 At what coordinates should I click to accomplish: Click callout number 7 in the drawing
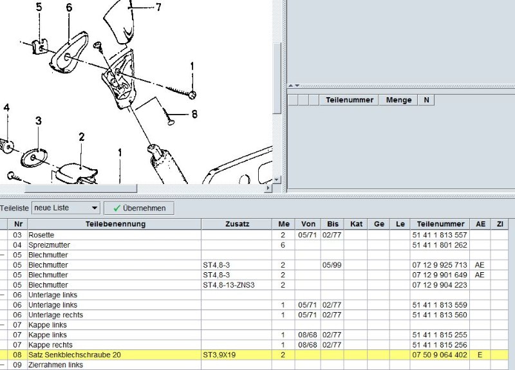click(x=158, y=8)
